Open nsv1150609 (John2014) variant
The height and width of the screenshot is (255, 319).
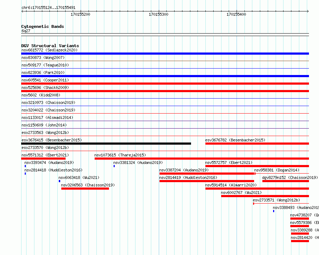click(44, 125)
